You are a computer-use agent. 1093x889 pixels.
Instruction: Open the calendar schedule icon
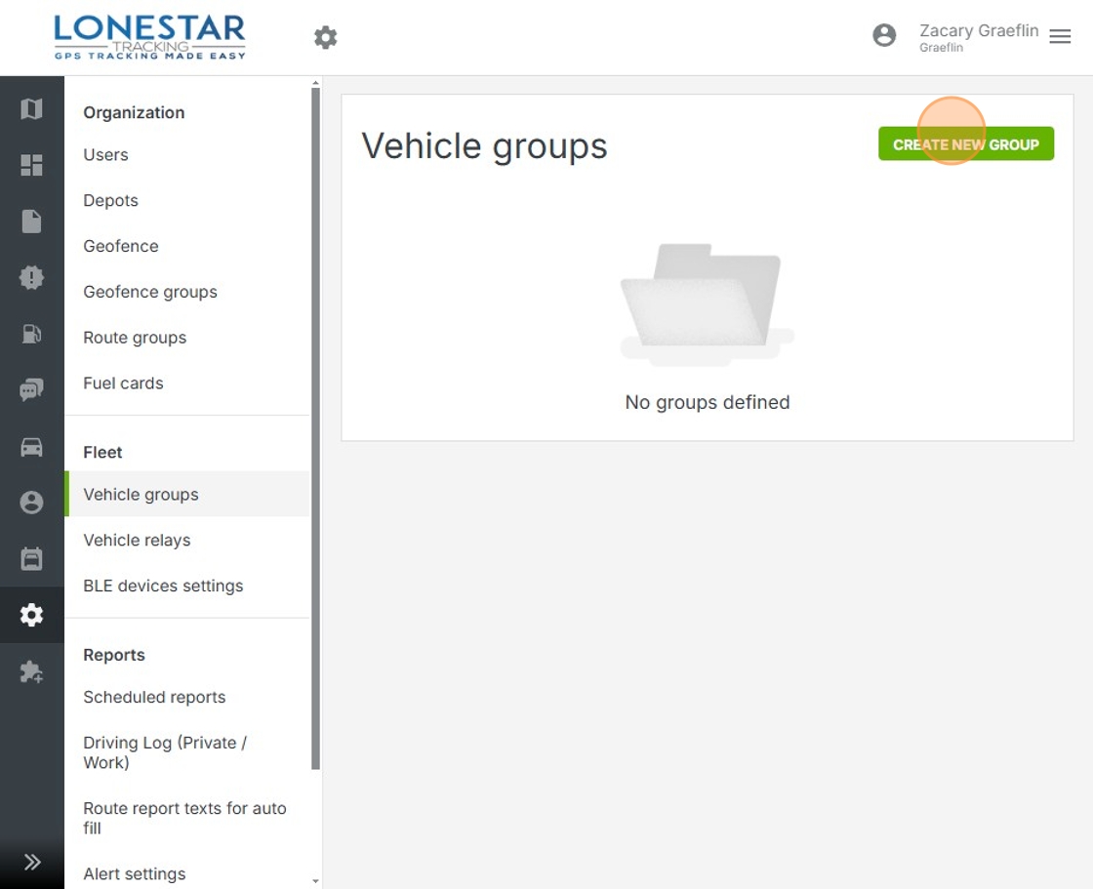(31, 558)
